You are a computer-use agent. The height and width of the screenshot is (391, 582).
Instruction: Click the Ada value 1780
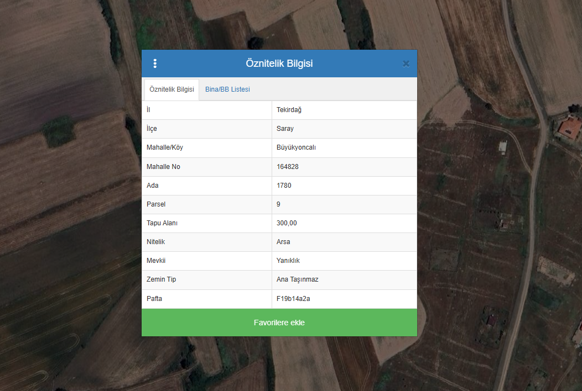(x=284, y=186)
